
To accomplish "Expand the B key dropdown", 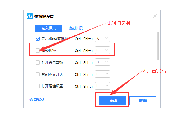I will click(x=102, y=62).
